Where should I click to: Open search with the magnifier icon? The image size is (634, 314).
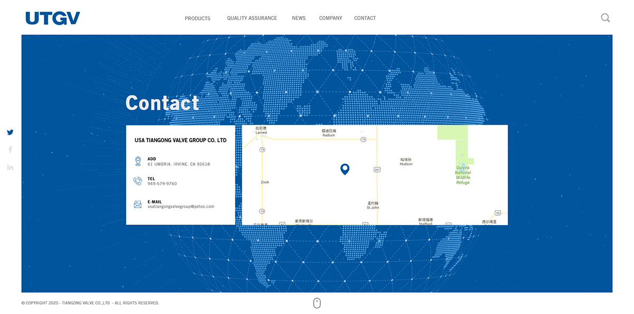[x=605, y=18]
